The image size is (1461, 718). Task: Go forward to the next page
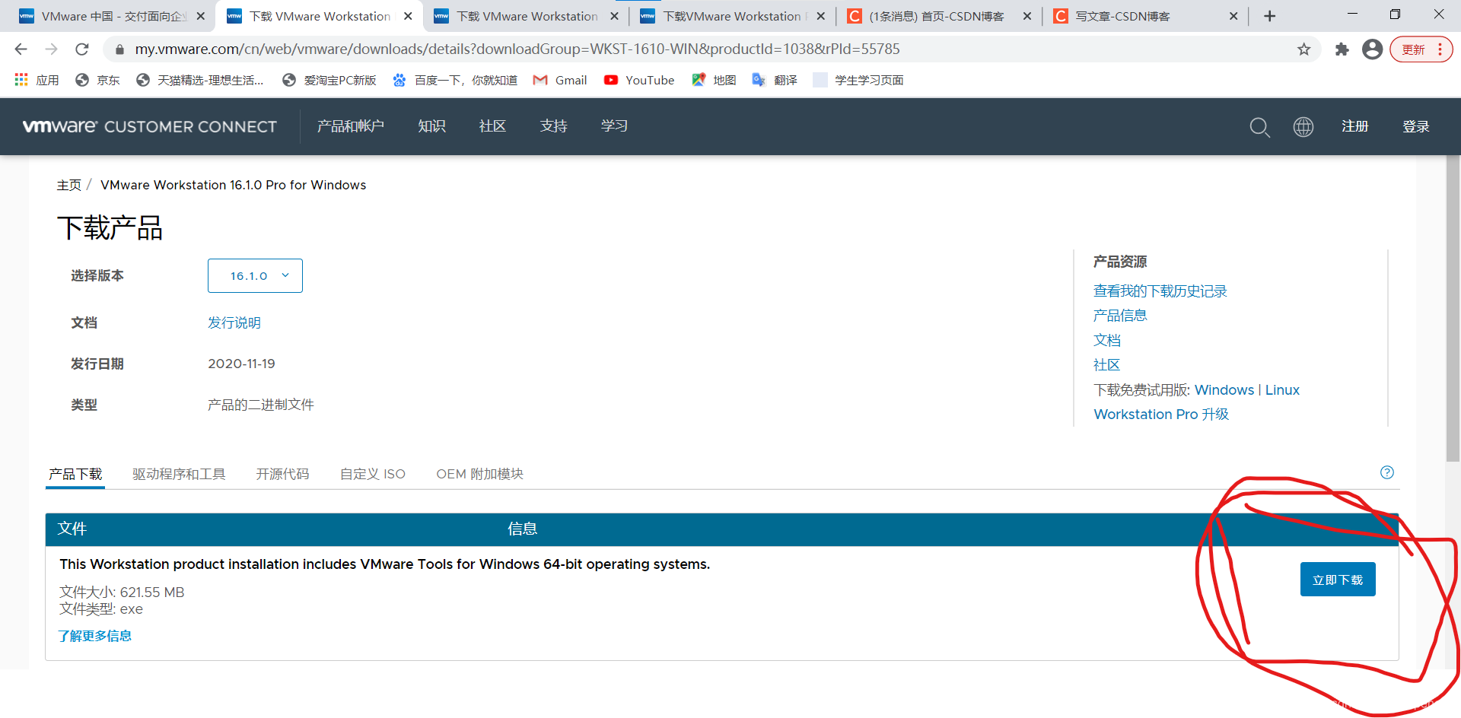click(x=51, y=49)
